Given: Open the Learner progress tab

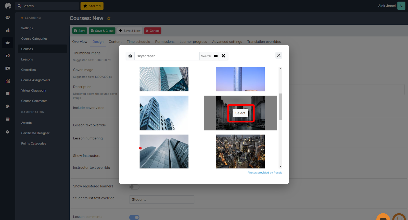Looking at the screenshot, I should [193, 42].
